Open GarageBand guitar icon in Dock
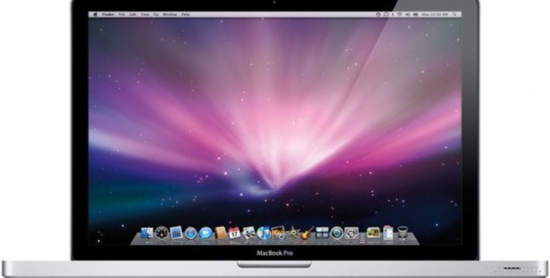The image size is (550, 278). [308, 233]
